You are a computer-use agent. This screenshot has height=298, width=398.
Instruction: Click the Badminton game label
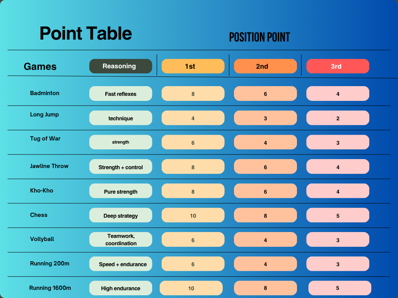[x=45, y=93]
